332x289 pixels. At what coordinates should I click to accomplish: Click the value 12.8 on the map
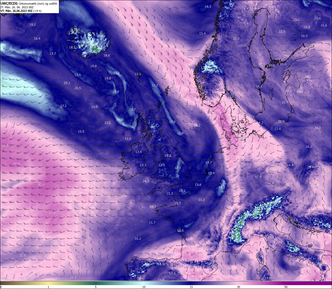click(180, 133)
